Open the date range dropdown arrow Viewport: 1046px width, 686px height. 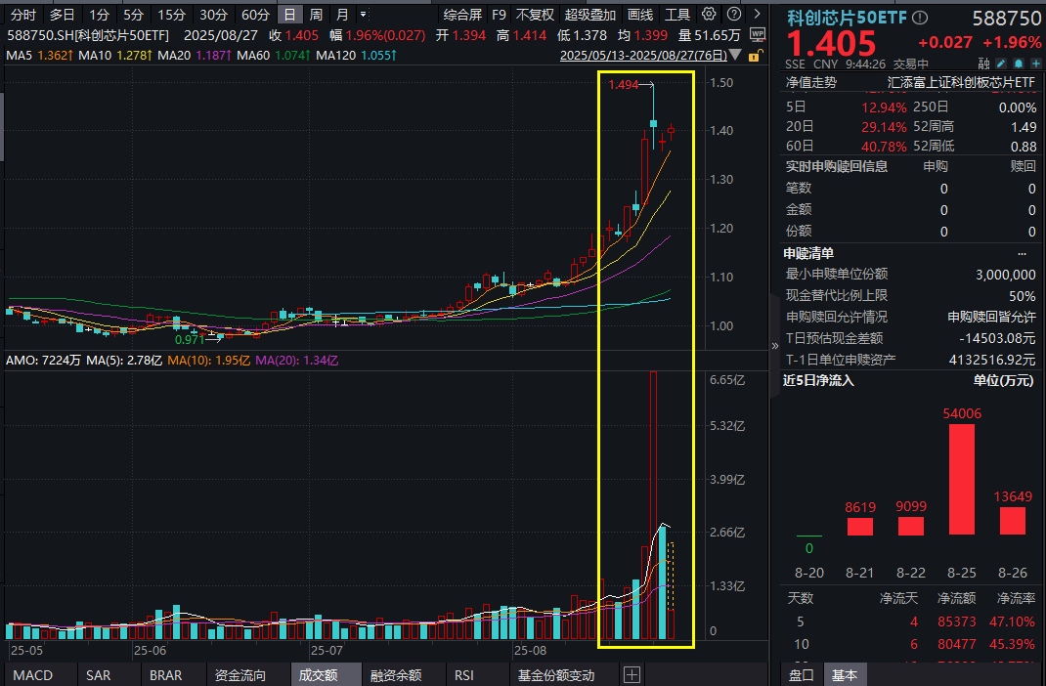(x=734, y=55)
